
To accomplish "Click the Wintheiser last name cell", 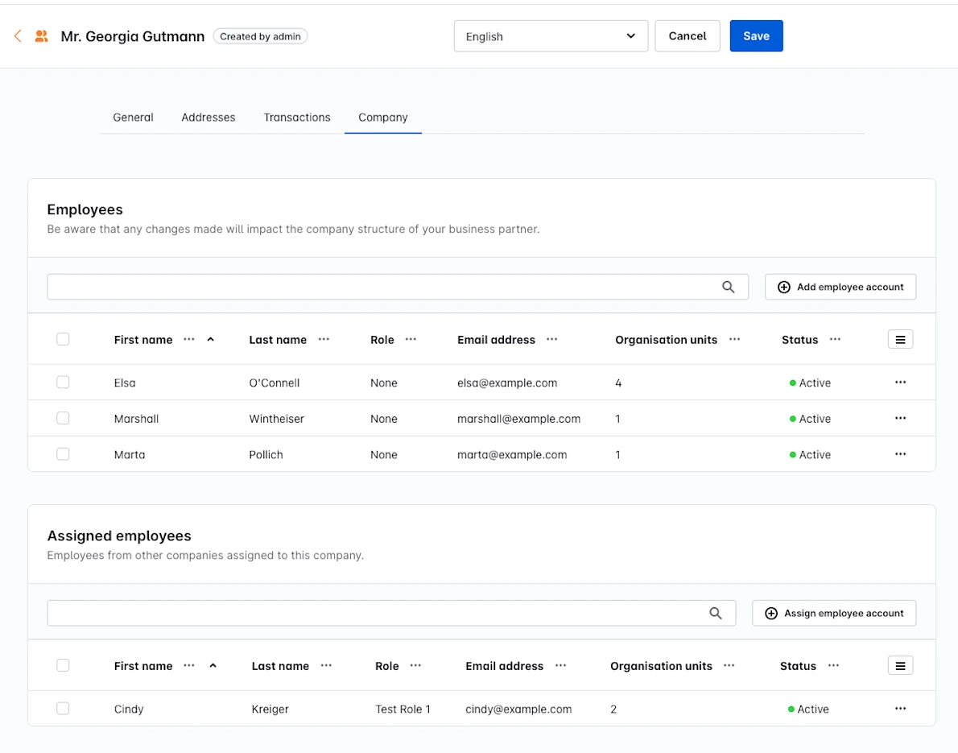I will pos(276,420).
